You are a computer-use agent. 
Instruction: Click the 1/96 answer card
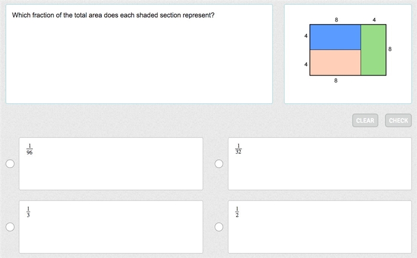pos(111,163)
